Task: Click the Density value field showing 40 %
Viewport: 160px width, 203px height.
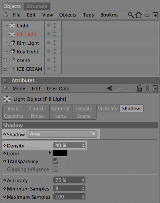Action: 69,145
